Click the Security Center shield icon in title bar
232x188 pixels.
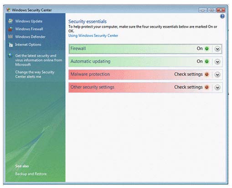tap(8, 10)
